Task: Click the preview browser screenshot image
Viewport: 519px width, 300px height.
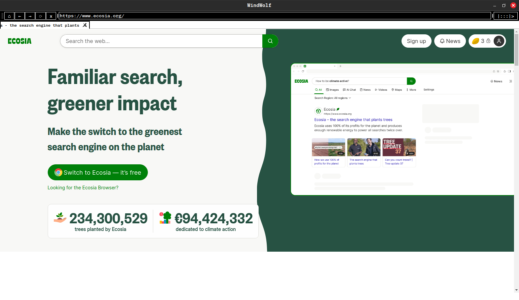Action: (402, 129)
